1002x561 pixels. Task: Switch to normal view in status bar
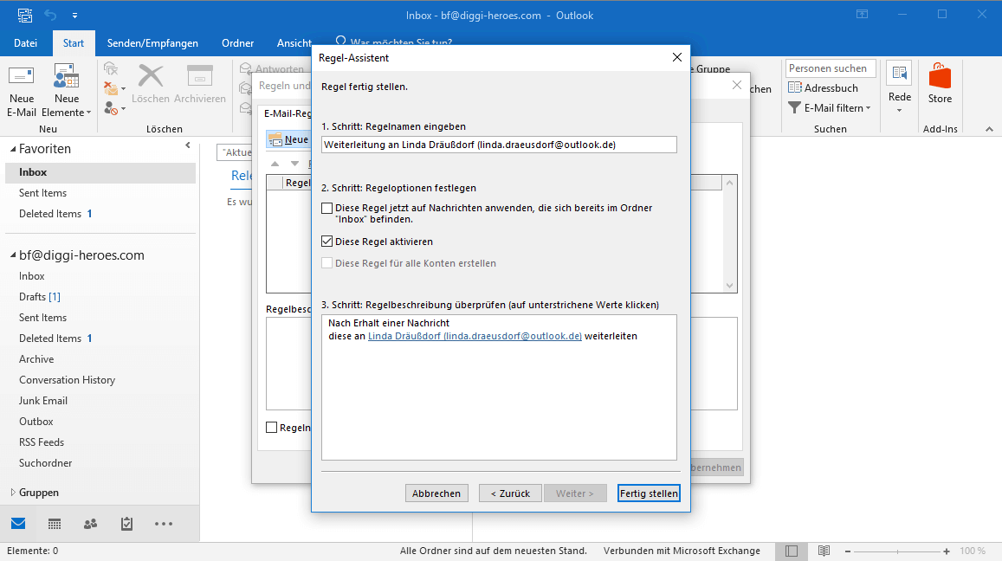791,551
